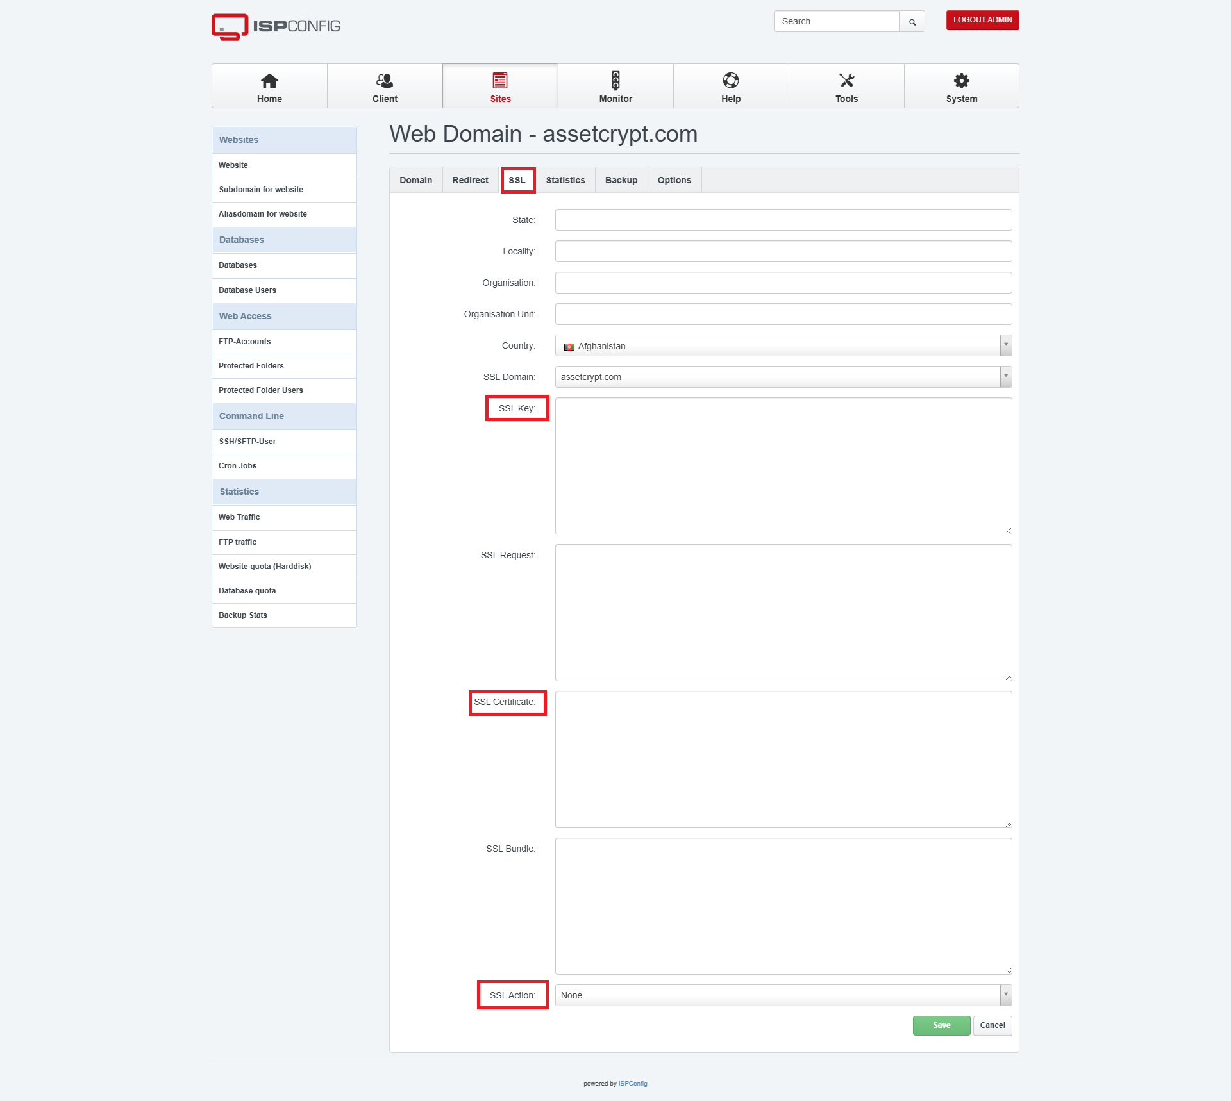Image resolution: width=1231 pixels, height=1101 pixels.
Task: Click the Logout Admin button
Action: (982, 20)
